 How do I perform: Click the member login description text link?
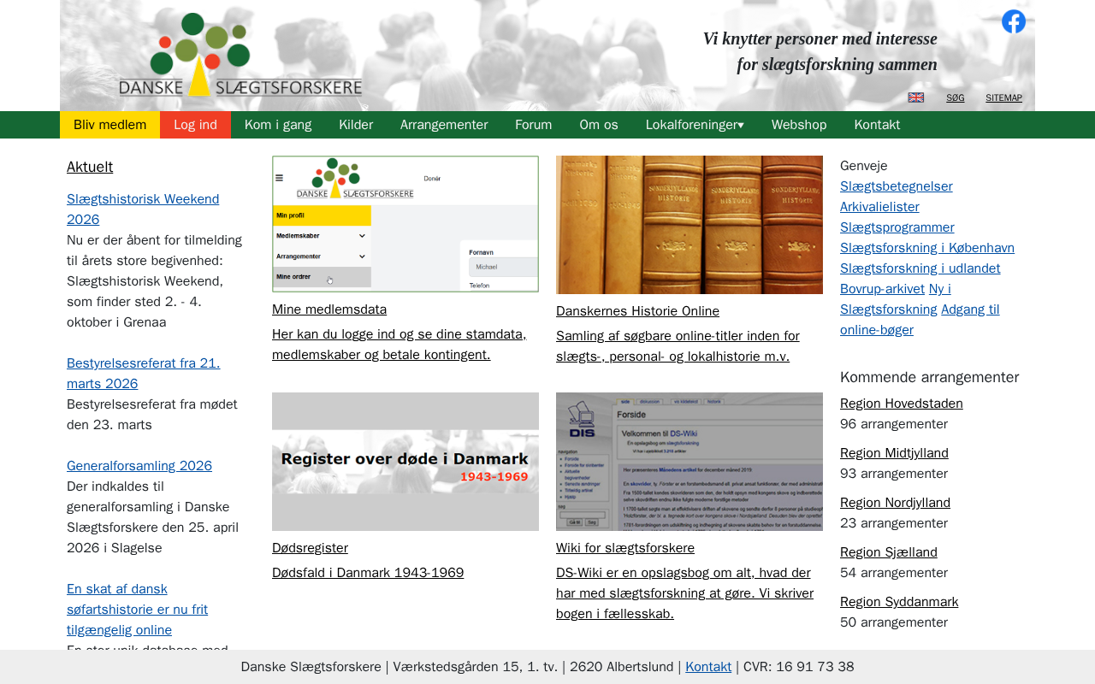coord(399,345)
